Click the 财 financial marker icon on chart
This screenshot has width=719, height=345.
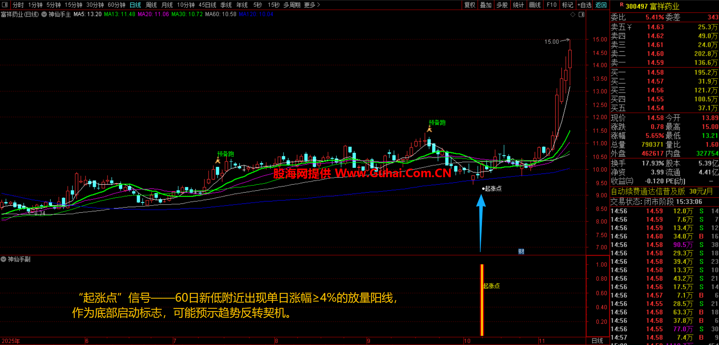[521, 251]
